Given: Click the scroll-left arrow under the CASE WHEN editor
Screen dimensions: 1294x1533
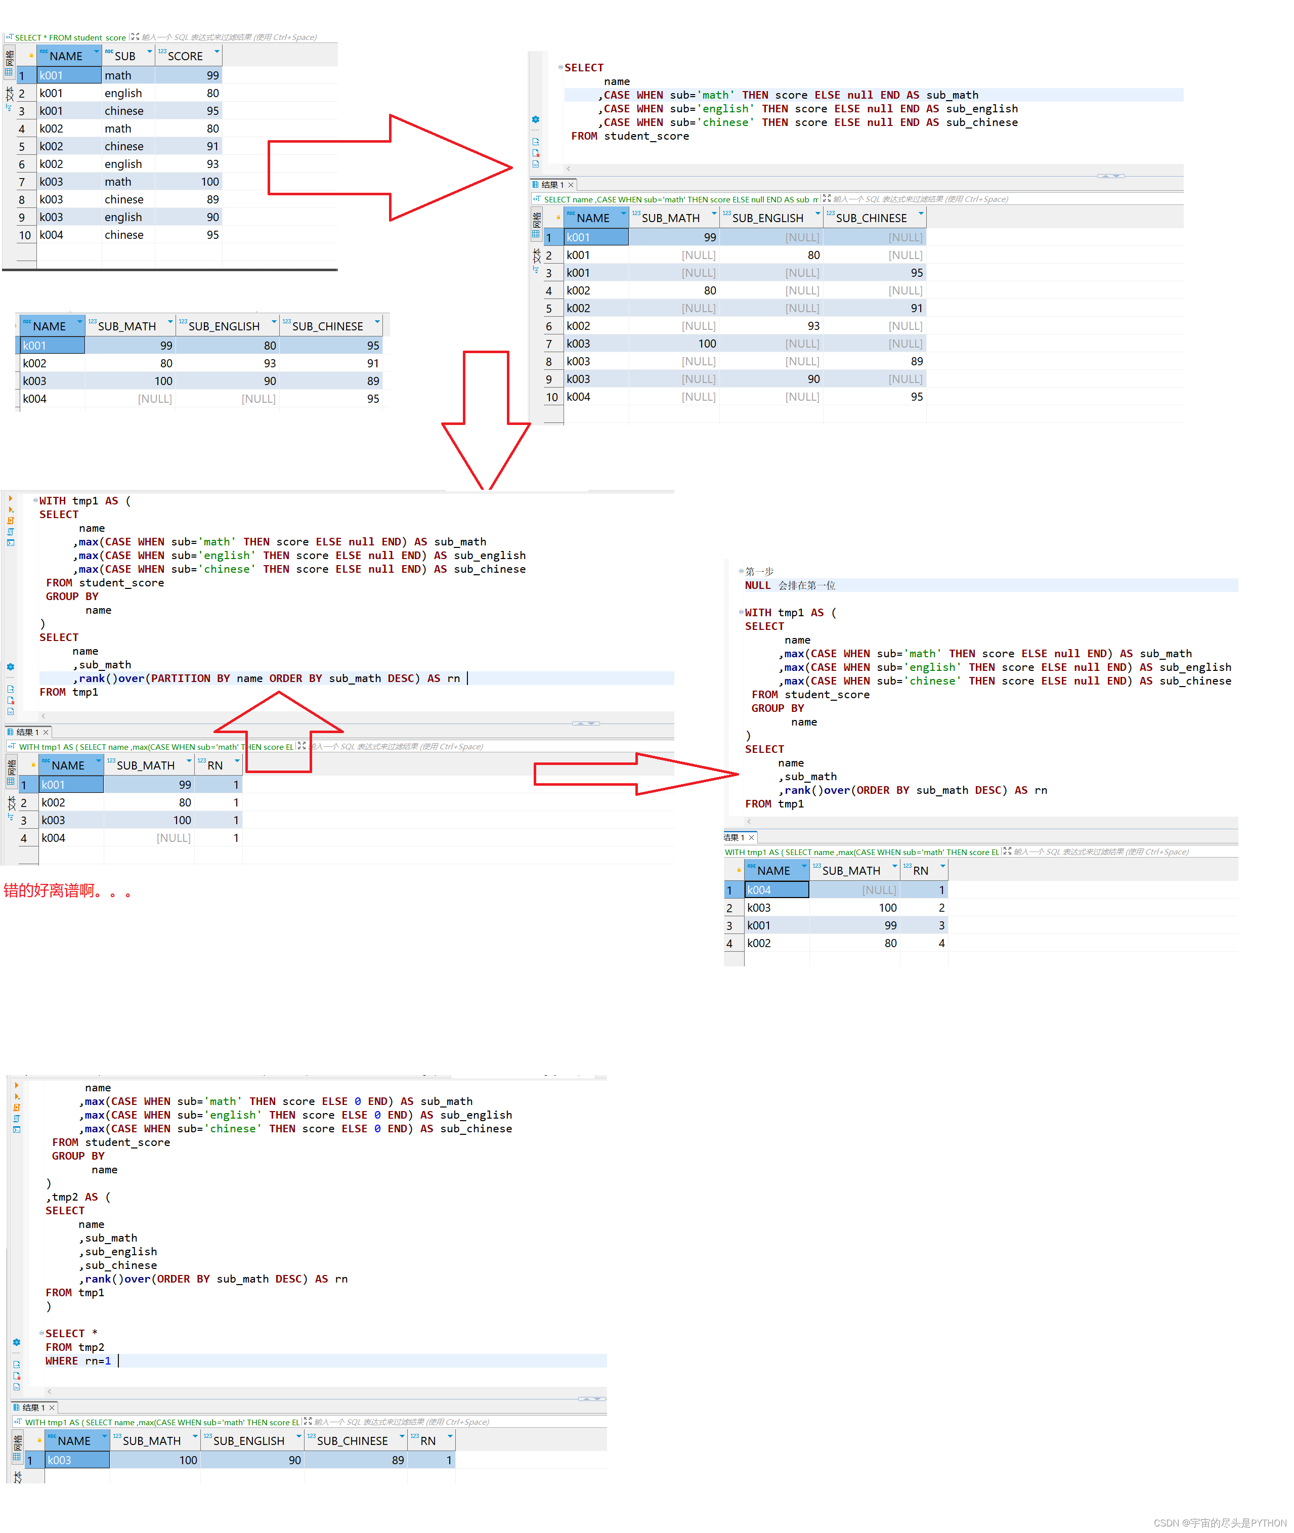Looking at the screenshot, I should (x=568, y=168).
